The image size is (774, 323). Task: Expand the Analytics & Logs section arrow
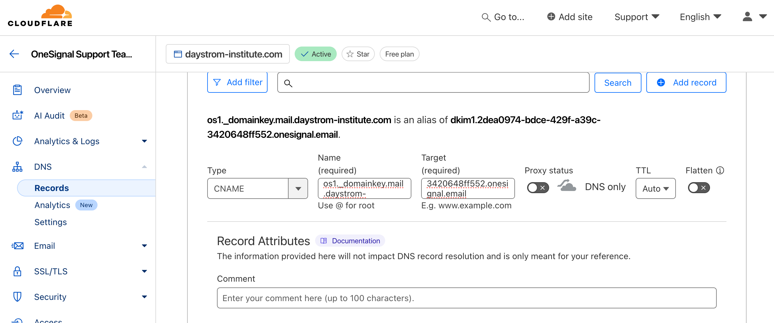144,141
